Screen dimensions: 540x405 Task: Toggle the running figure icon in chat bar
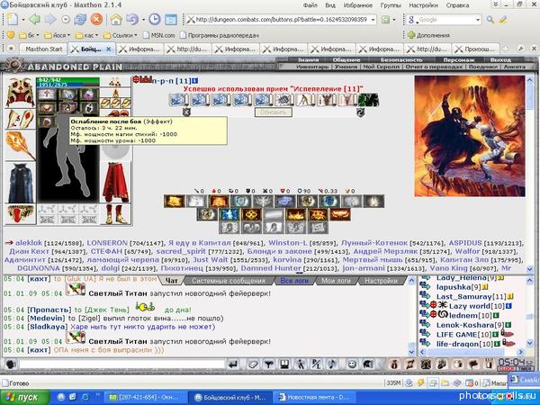click(x=301, y=364)
